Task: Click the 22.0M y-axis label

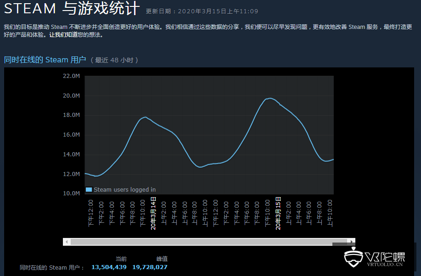Action: pyautogui.click(x=72, y=76)
